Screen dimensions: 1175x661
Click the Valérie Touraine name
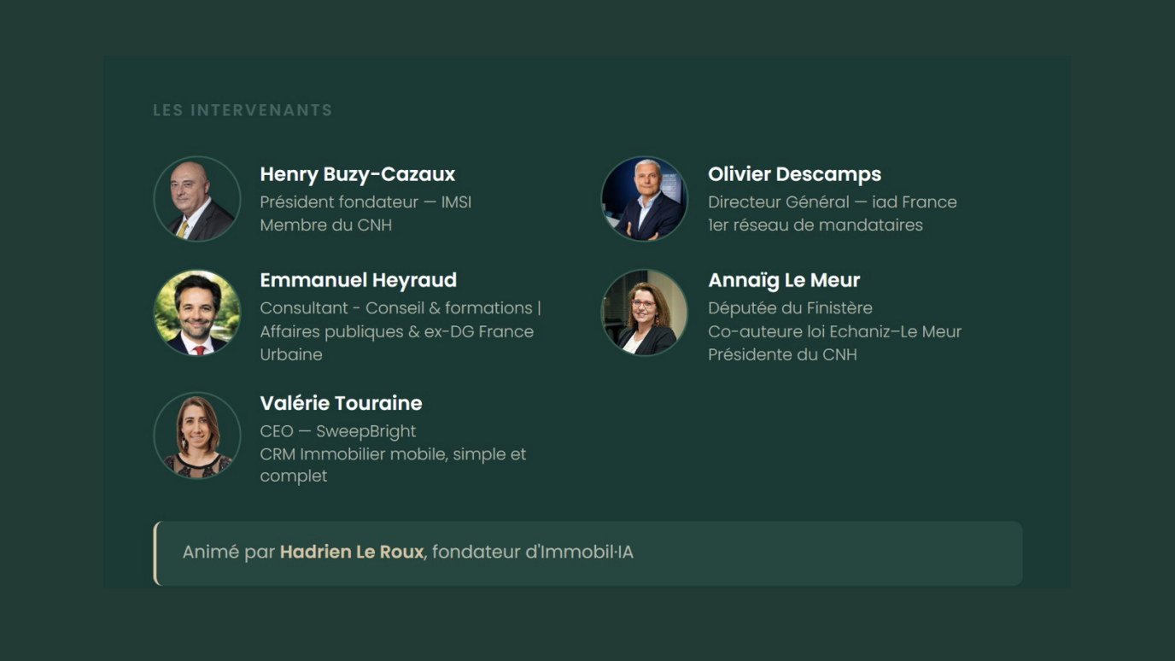[x=341, y=403]
